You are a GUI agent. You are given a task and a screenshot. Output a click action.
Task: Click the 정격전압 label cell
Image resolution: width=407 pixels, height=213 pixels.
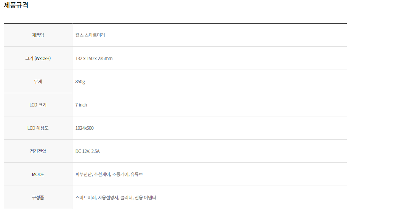point(38,151)
